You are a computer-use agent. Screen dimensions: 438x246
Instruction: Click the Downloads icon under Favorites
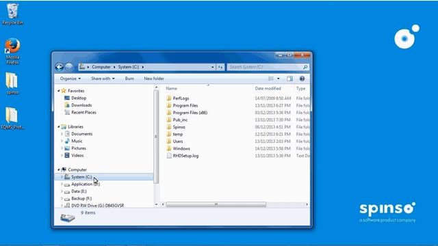(67, 105)
